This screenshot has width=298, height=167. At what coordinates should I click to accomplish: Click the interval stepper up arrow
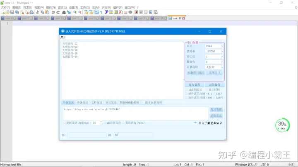(101, 122)
